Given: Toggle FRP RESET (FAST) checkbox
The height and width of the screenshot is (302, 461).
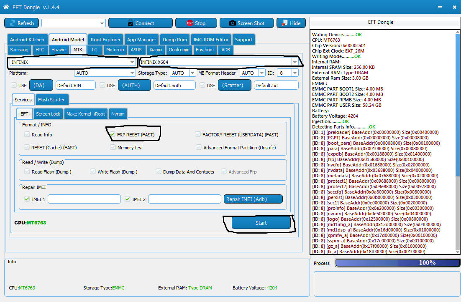Looking at the screenshot, I should pos(112,135).
